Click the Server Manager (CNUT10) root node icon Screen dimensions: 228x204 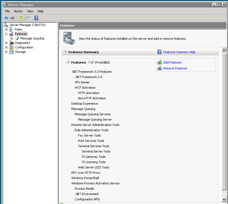point(6,25)
